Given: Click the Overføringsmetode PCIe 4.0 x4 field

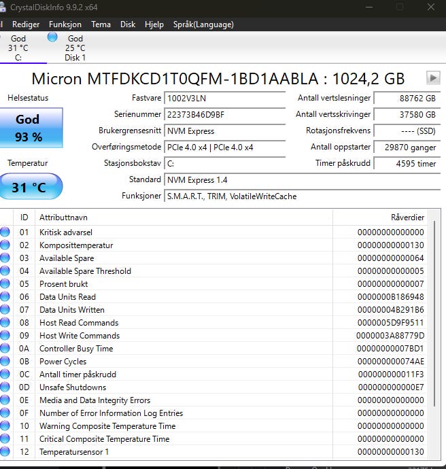Looking at the screenshot, I should pos(224,147).
